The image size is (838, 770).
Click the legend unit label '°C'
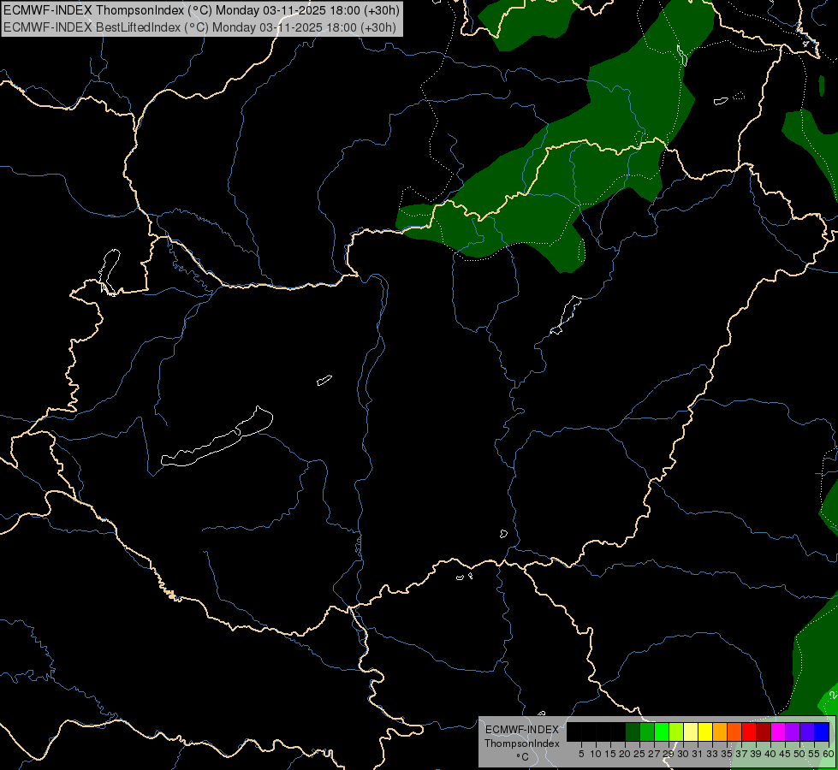(x=523, y=757)
